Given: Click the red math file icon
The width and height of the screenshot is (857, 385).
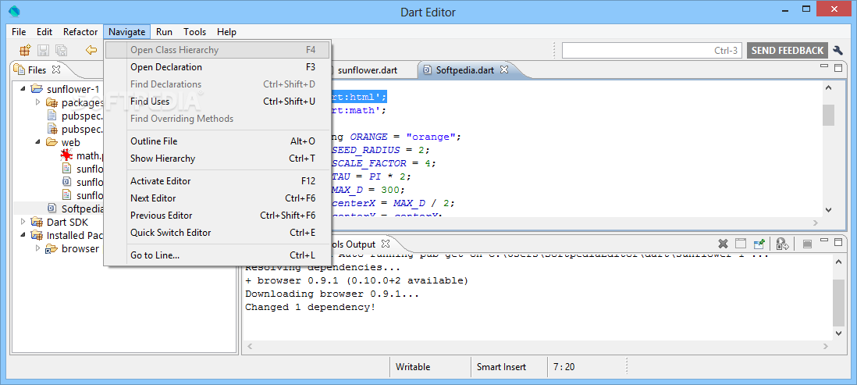Looking at the screenshot, I should pos(66,155).
